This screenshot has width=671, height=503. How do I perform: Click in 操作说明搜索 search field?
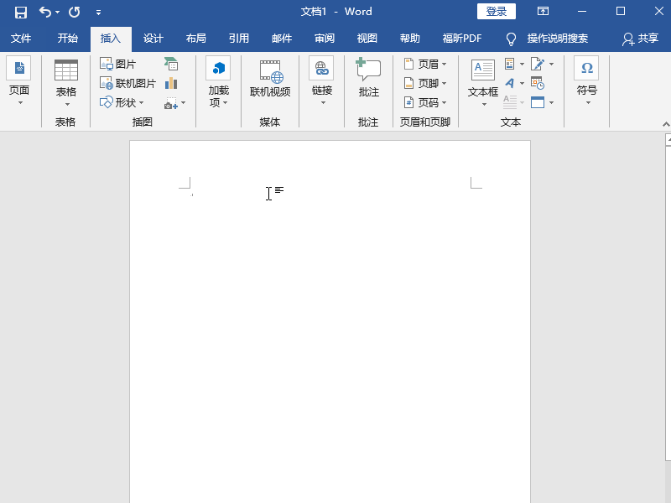coord(557,39)
